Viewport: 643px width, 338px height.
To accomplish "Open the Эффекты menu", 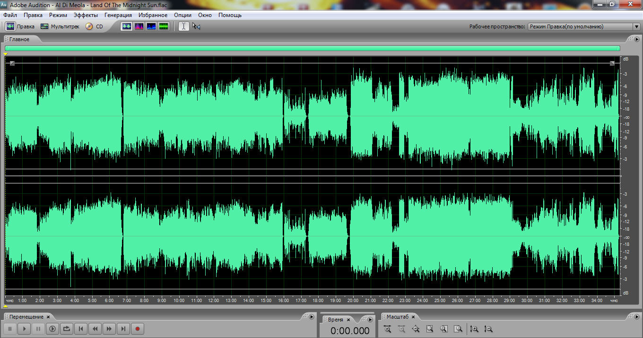I will tap(86, 15).
